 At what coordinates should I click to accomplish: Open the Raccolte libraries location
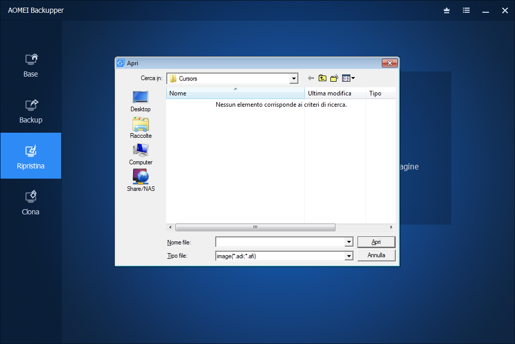click(x=141, y=128)
